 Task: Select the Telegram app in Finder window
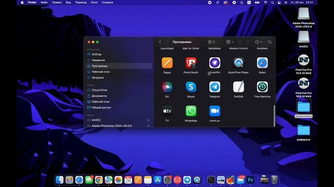214,87
